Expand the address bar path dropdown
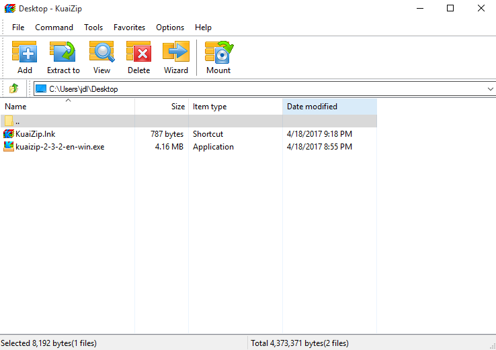This screenshot has width=496, height=350. [x=491, y=89]
